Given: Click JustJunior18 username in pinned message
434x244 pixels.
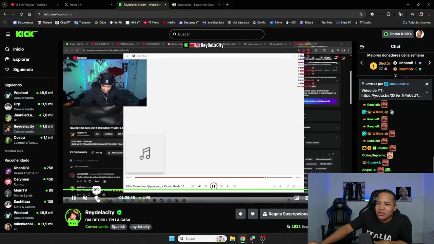Looking at the screenshot, I should click(x=399, y=84).
